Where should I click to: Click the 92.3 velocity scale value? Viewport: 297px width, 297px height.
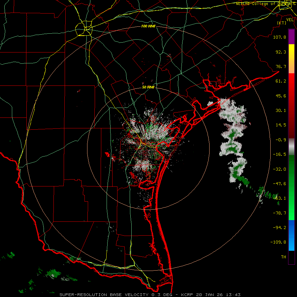pyautogui.click(x=281, y=52)
